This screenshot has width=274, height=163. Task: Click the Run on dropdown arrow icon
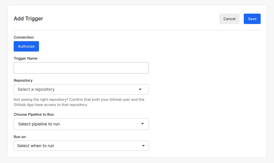point(143,146)
